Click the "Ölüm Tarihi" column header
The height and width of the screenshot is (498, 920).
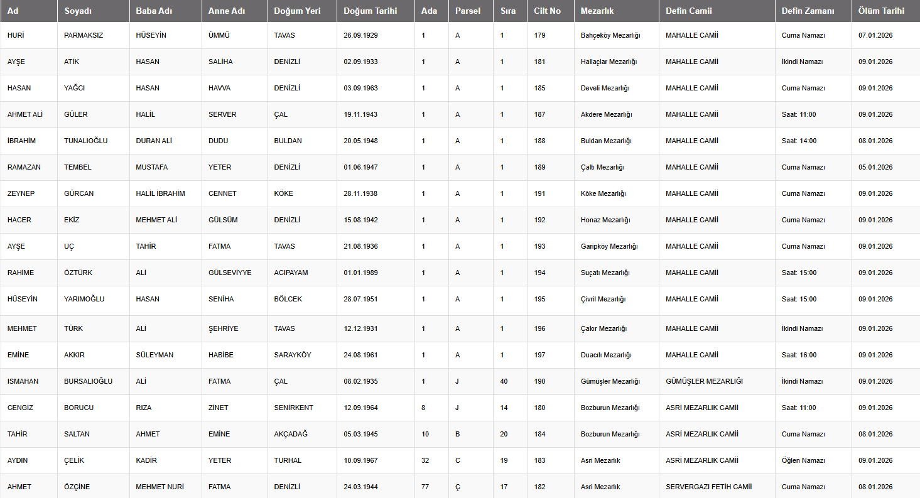coord(881,11)
